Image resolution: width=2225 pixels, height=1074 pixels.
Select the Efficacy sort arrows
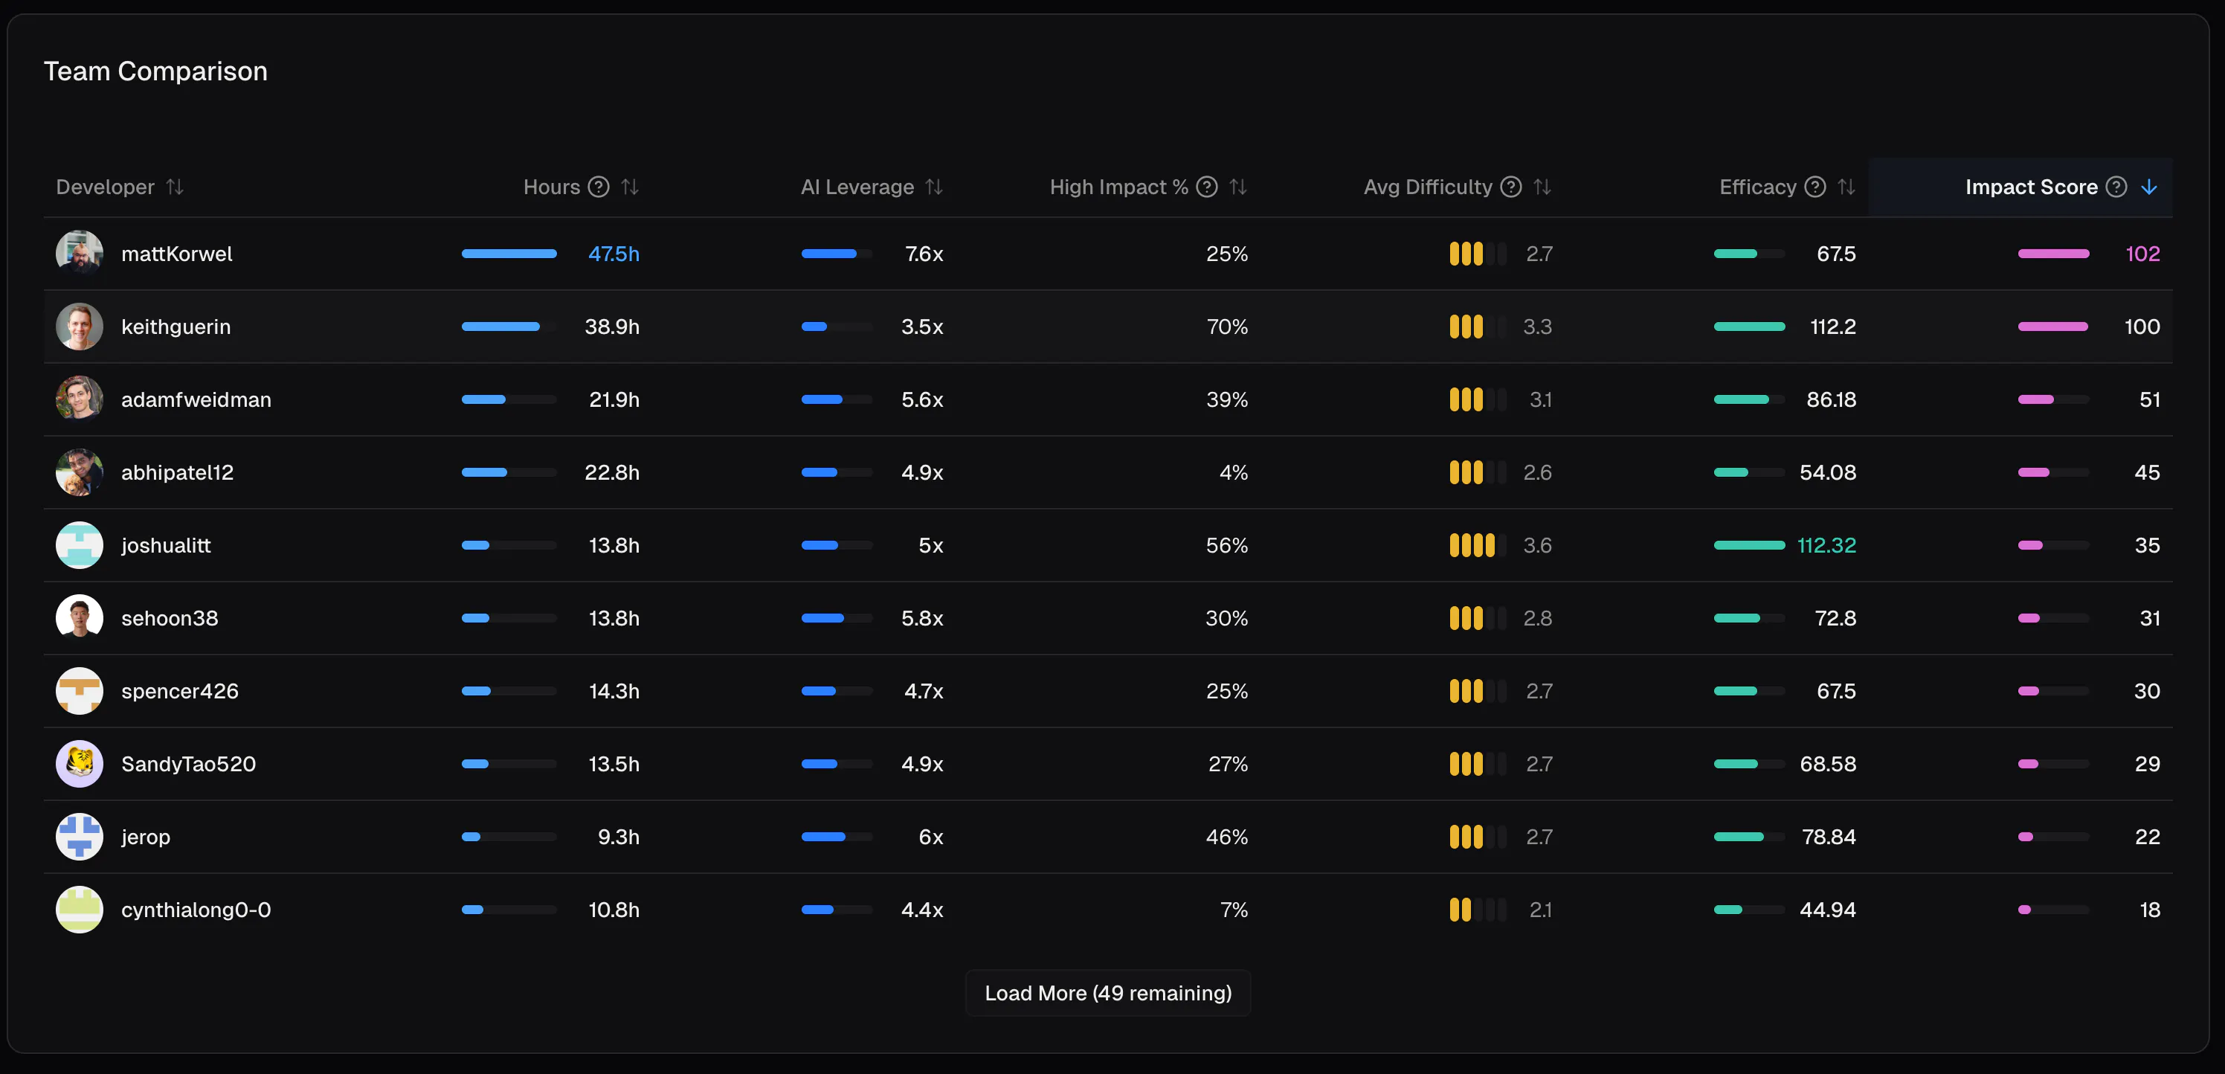1846,187
